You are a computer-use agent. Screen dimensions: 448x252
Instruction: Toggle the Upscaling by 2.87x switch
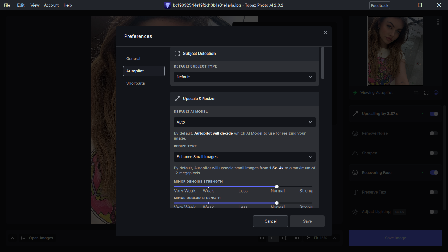coord(434,114)
